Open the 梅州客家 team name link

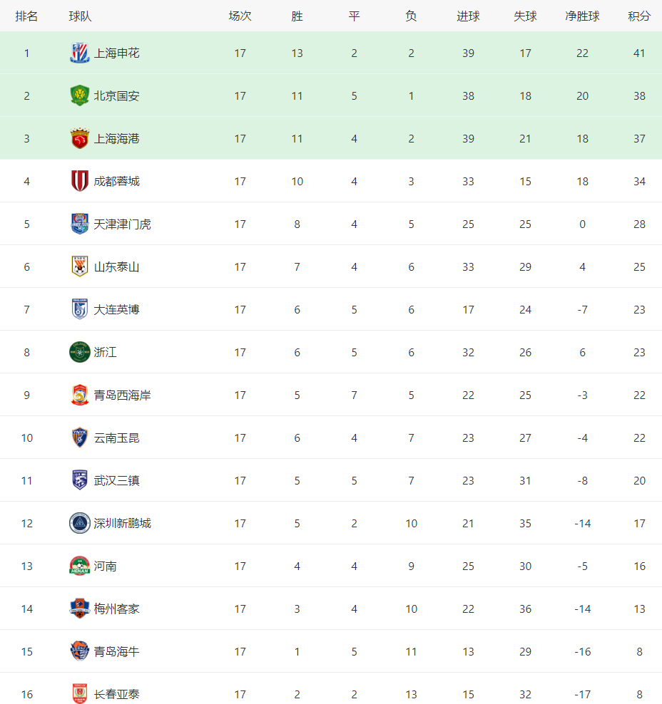[116, 609]
